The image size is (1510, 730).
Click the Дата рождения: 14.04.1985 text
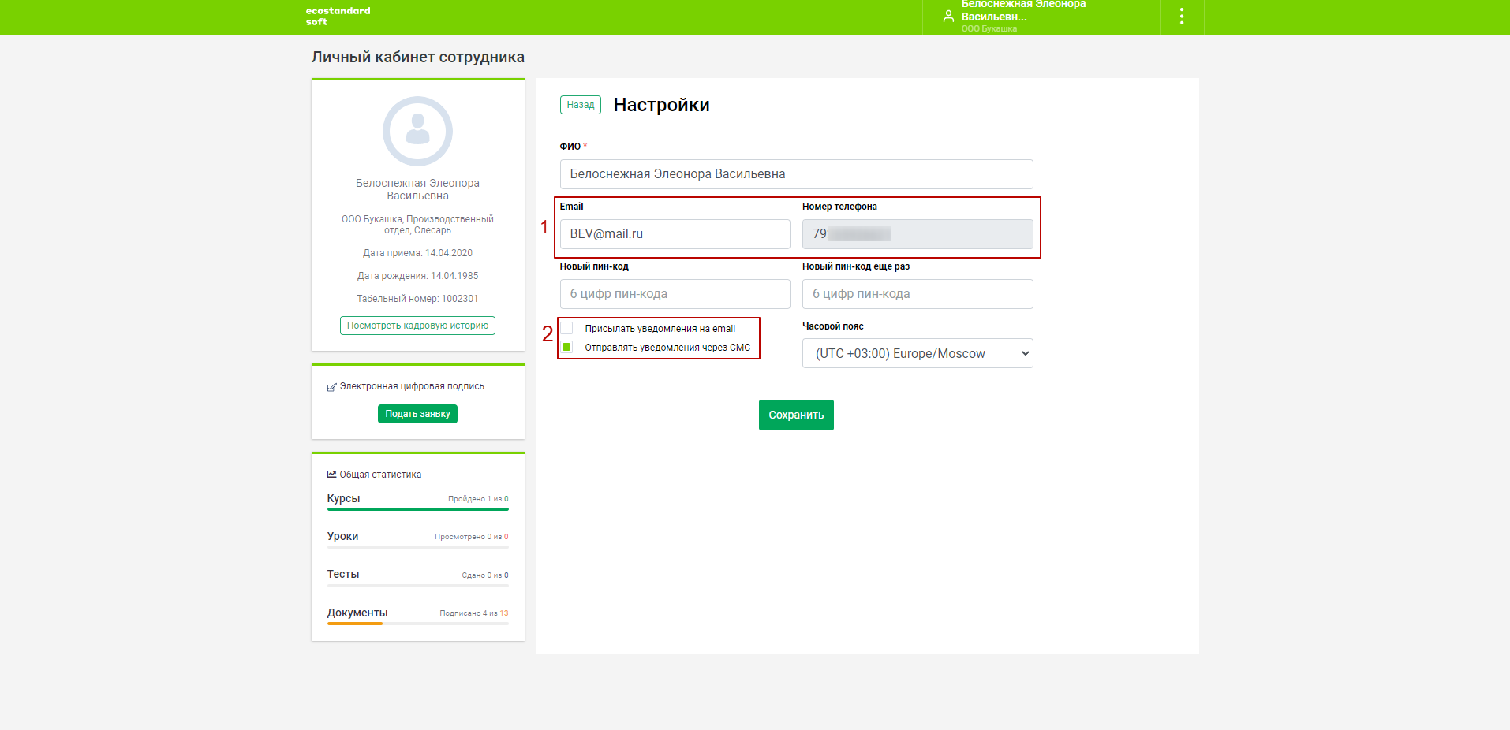417,276
